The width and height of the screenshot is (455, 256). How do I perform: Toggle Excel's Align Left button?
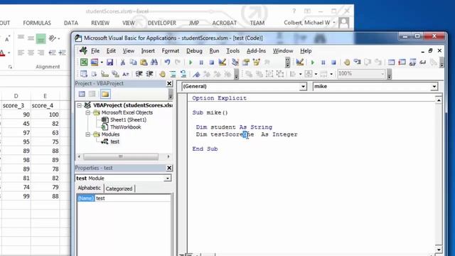point(21,53)
